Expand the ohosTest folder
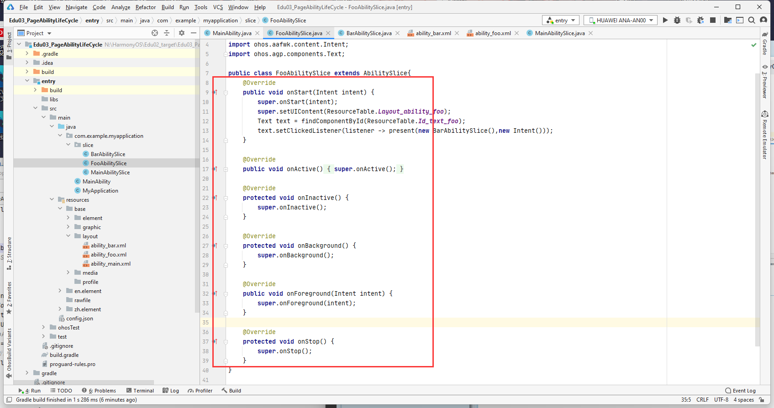The width and height of the screenshot is (774, 408). (x=43, y=327)
